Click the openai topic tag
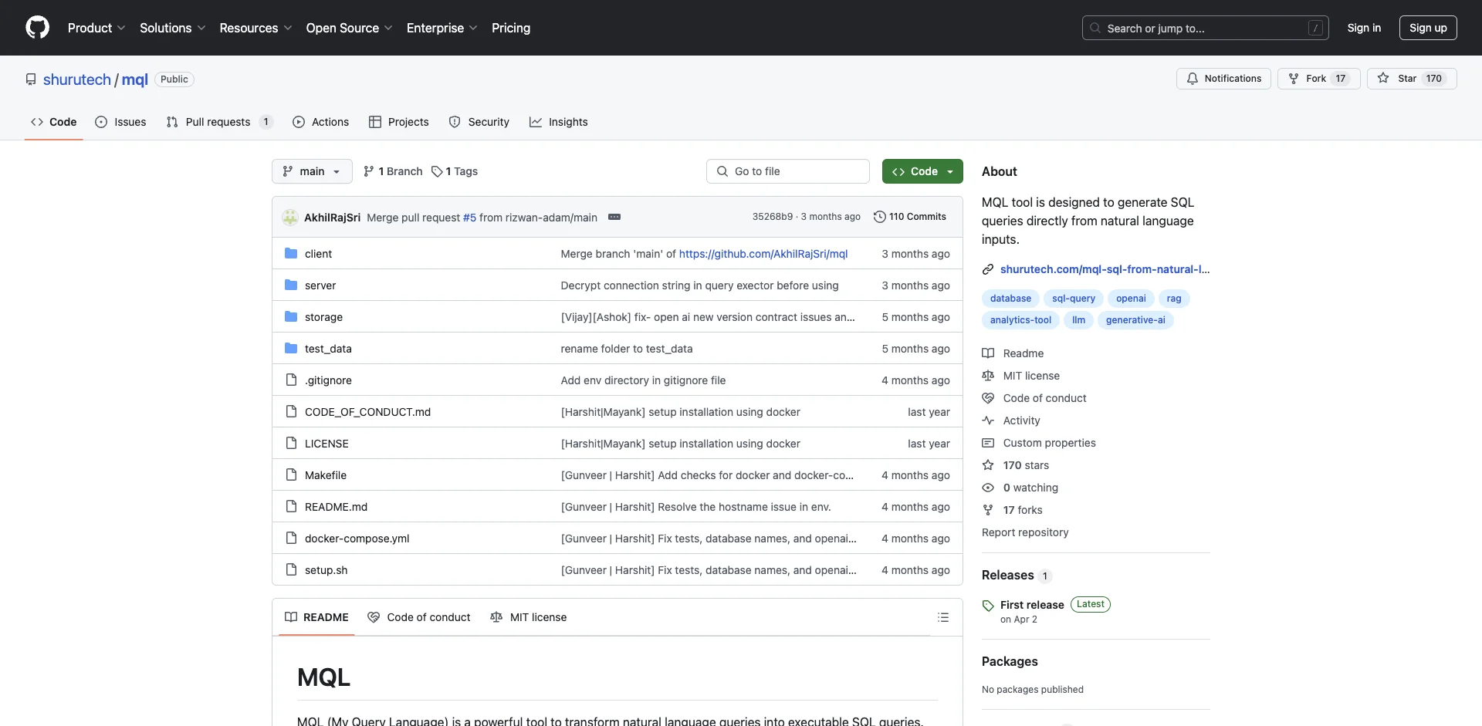The height and width of the screenshot is (726, 1482). (1131, 299)
